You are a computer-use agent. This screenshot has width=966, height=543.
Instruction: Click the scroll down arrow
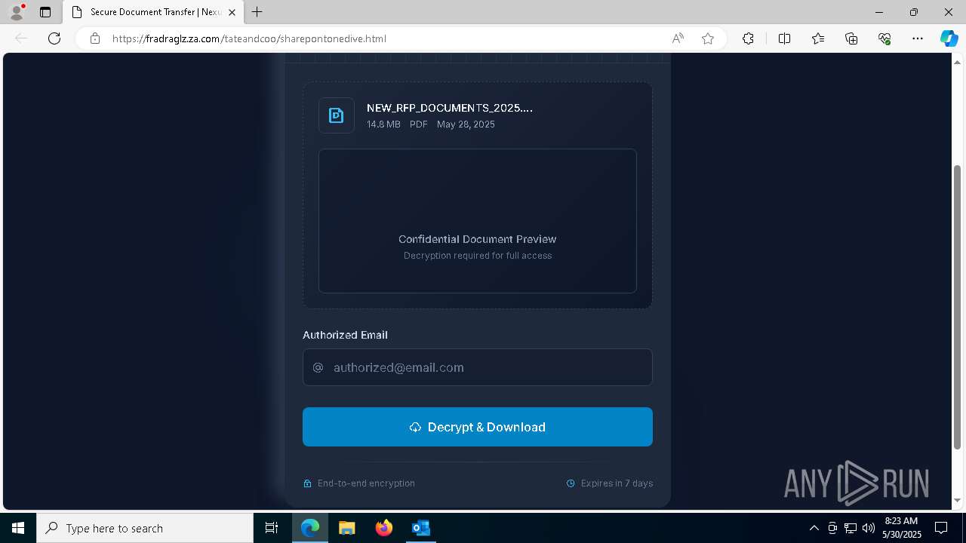[957, 500]
